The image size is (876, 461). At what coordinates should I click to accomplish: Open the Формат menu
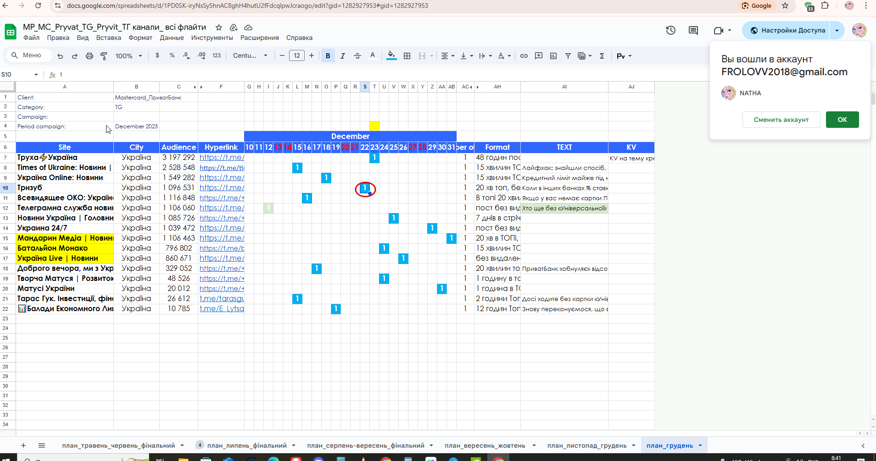point(140,38)
